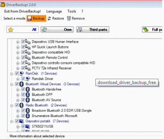Click the Ramdisk Driver device icon
164x139 pixels.
point(28,79)
